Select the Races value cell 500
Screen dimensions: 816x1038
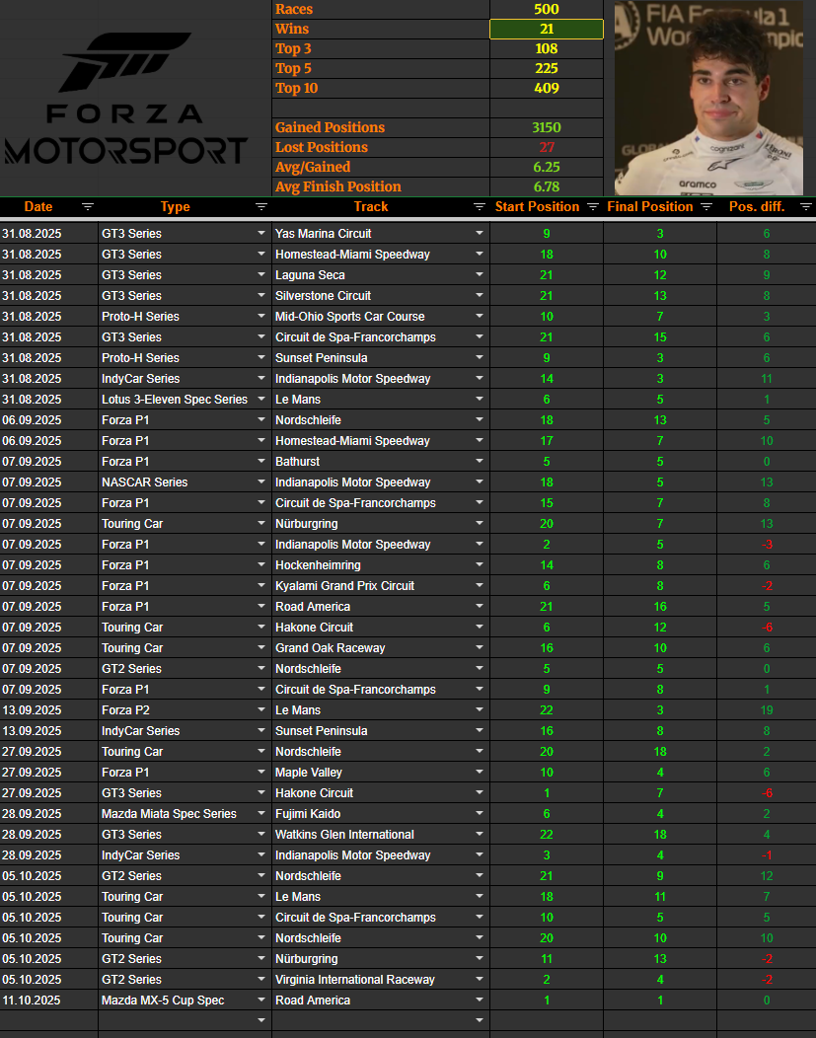(x=547, y=9)
